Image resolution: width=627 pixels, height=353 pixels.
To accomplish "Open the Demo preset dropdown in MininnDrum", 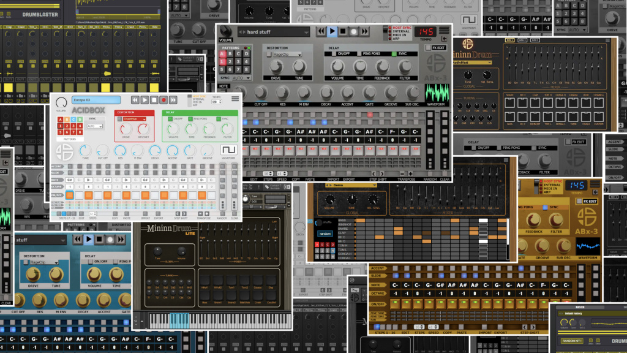I will pyautogui.click(x=351, y=185).
